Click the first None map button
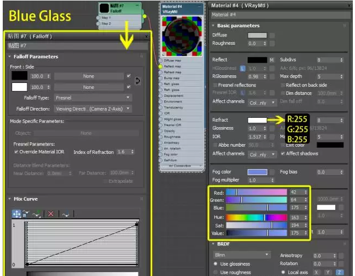355x276 pixels. (x=88, y=76)
